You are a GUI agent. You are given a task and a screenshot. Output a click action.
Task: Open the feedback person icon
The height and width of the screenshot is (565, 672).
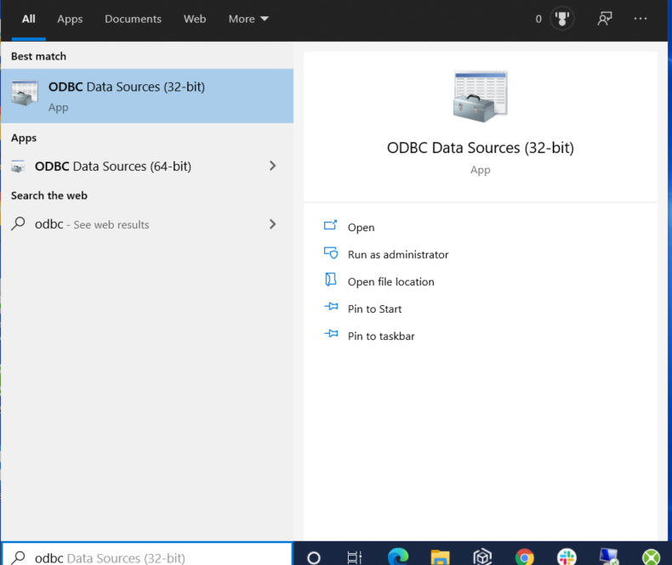(605, 19)
